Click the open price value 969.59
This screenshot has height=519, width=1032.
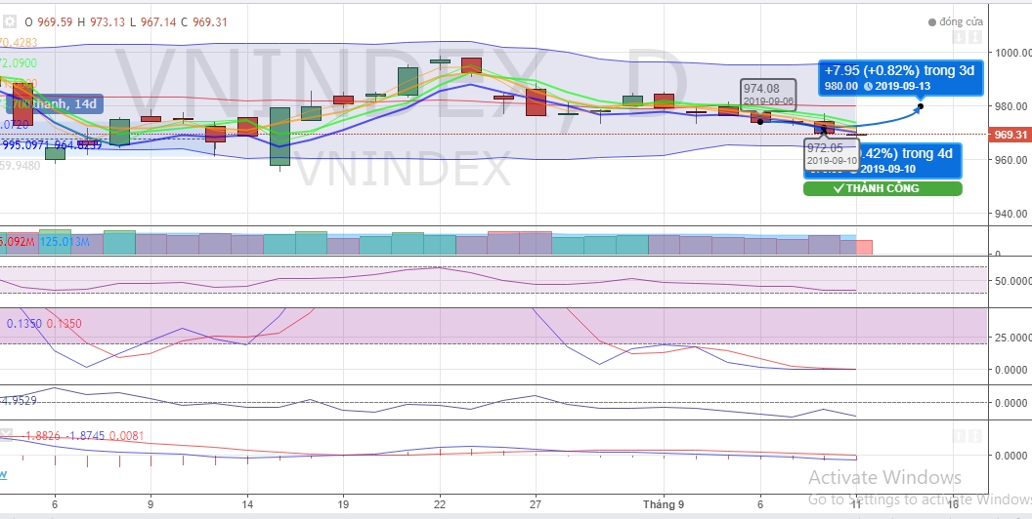(x=56, y=22)
